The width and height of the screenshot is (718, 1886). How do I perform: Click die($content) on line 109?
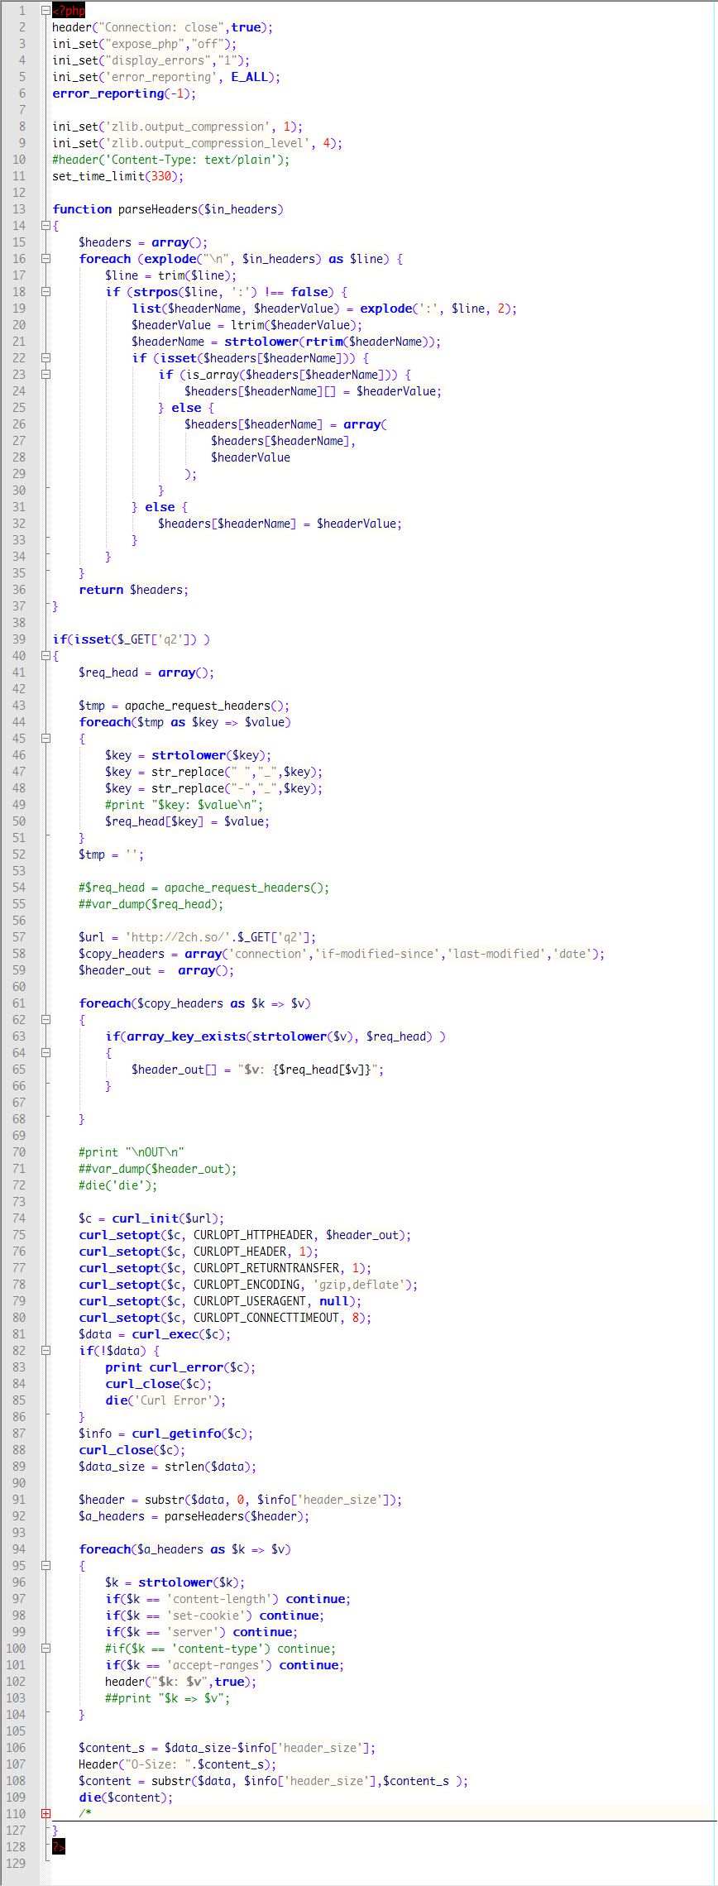point(125,1797)
